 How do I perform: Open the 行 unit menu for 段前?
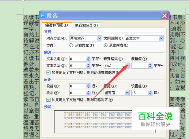click(x=94, y=86)
